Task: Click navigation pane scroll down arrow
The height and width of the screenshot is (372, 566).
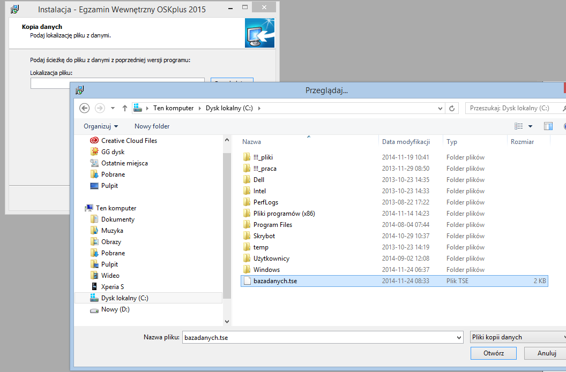Action: pos(227,322)
